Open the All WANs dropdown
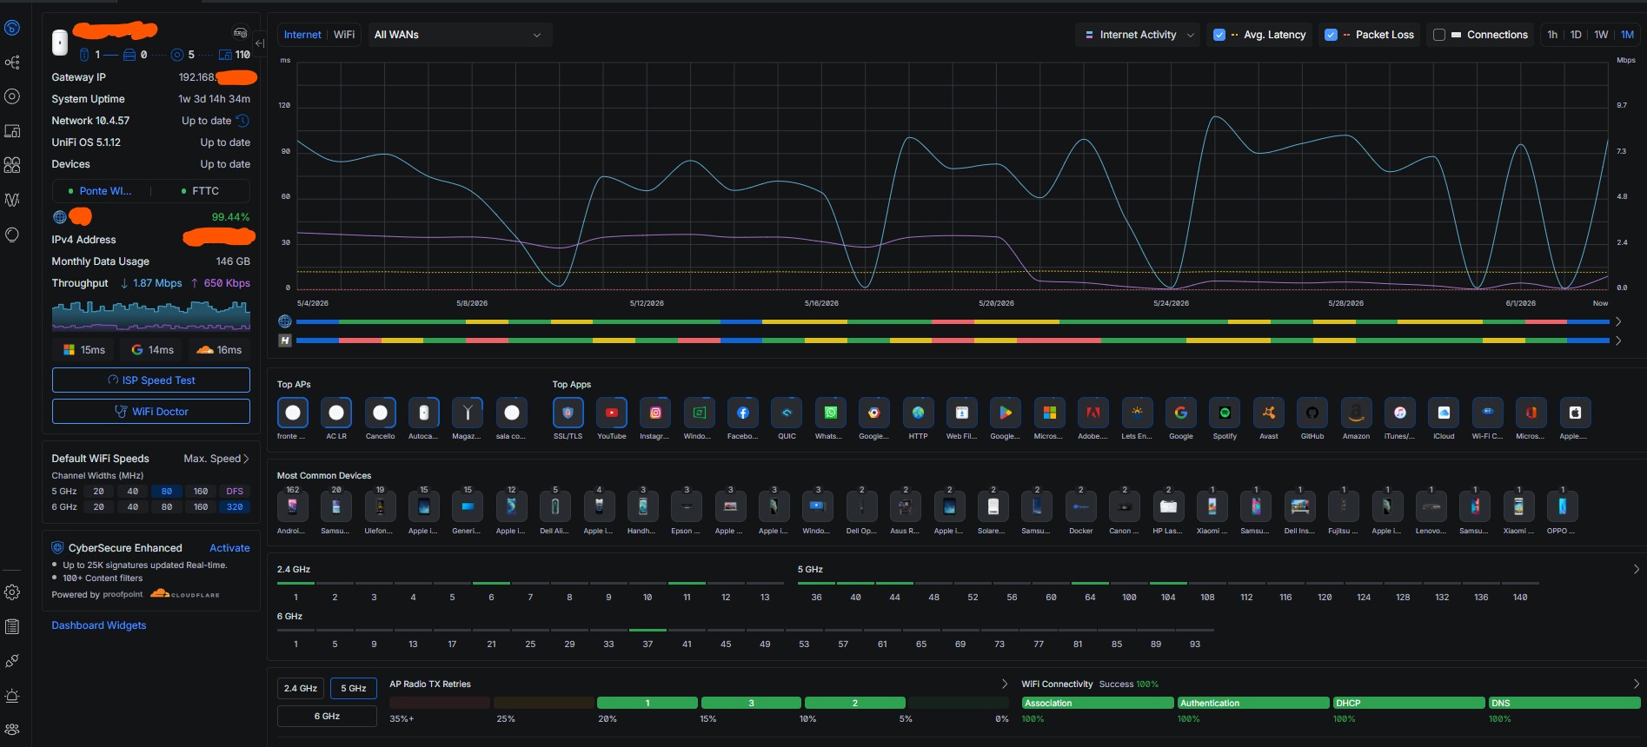Viewport: 1647px width, 747px height. point(459,35)
